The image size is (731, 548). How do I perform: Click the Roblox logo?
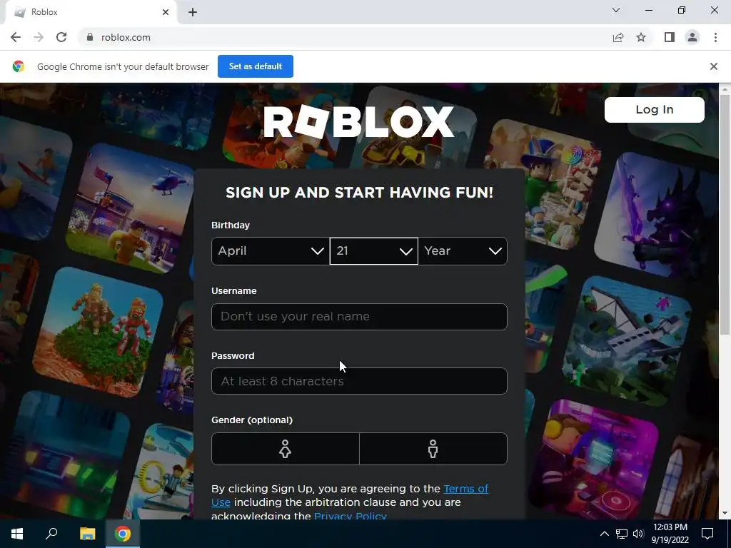tap(359, 121)
